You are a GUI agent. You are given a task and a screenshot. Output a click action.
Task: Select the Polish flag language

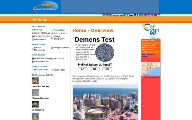[x=114, y=15]
